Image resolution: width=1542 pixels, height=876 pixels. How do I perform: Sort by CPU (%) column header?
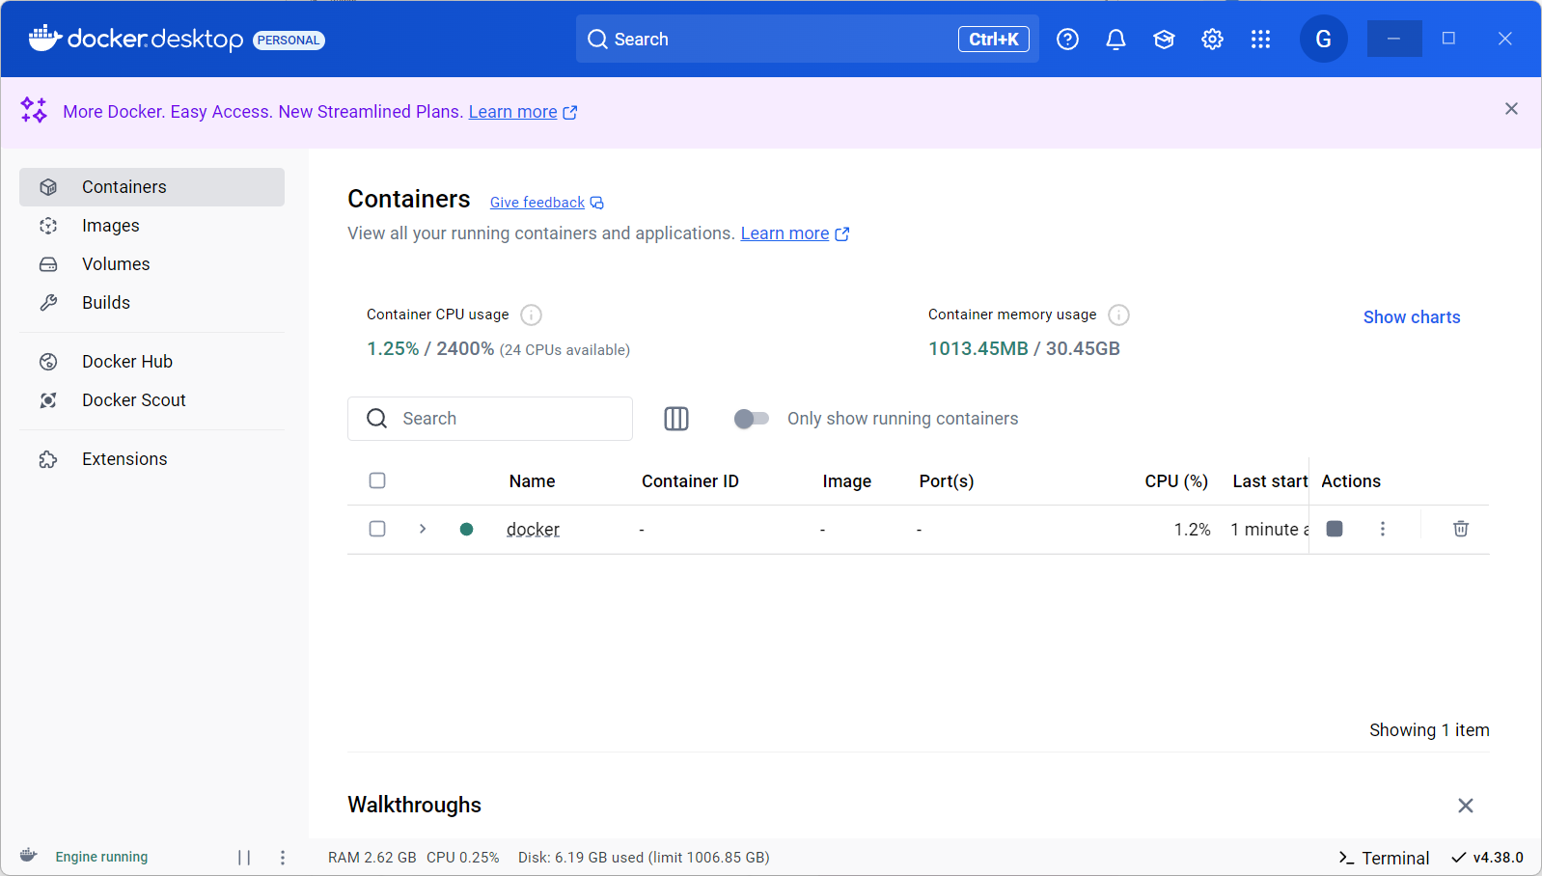click(1176, 481)
